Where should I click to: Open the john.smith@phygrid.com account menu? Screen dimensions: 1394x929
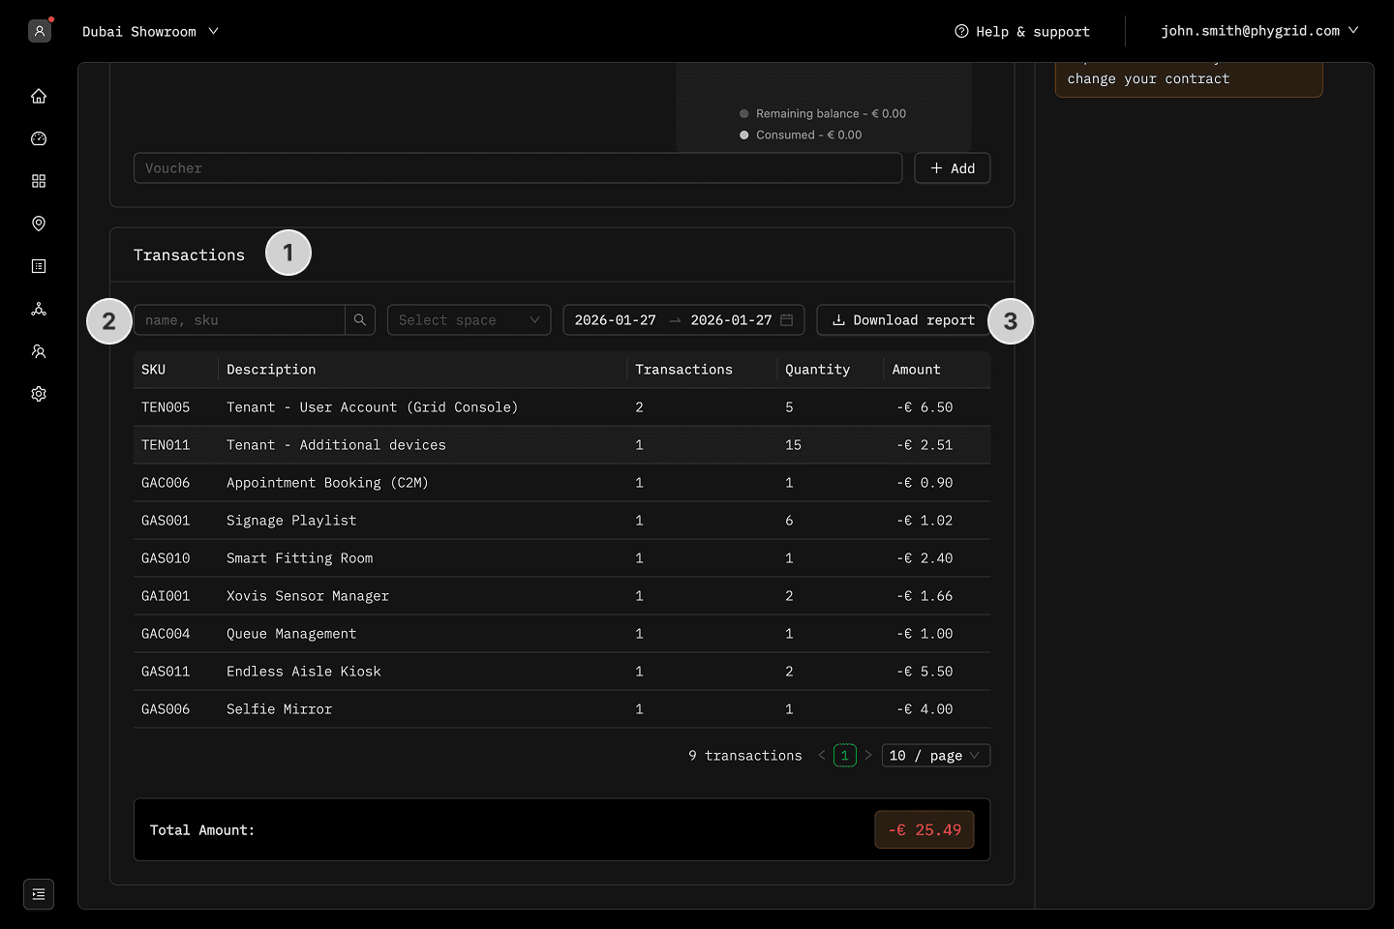click(1259, 31)
